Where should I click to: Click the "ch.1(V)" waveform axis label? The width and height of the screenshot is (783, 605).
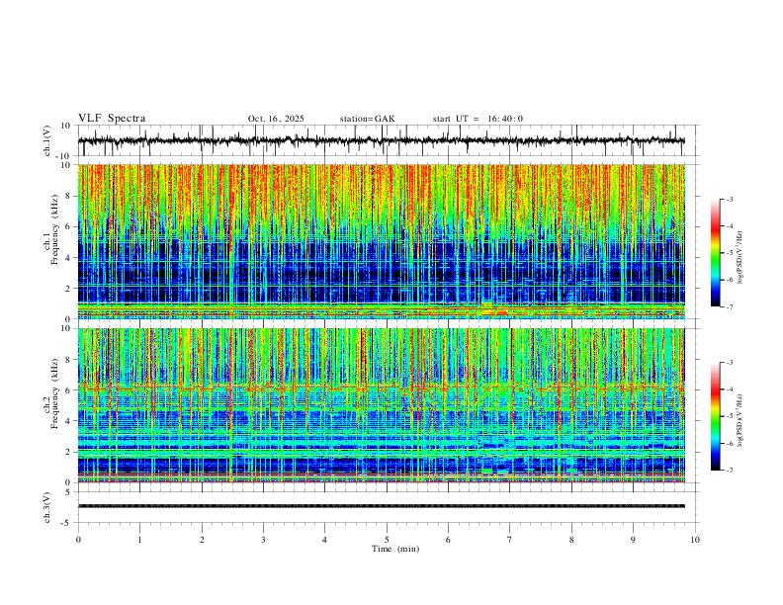point(47,140)
